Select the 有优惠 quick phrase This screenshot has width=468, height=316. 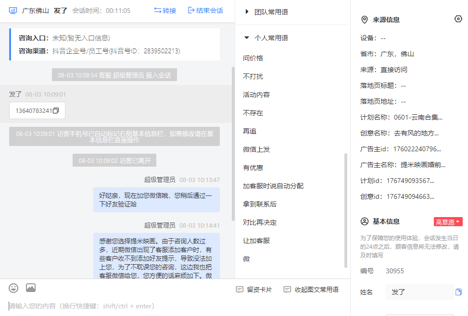253,168
